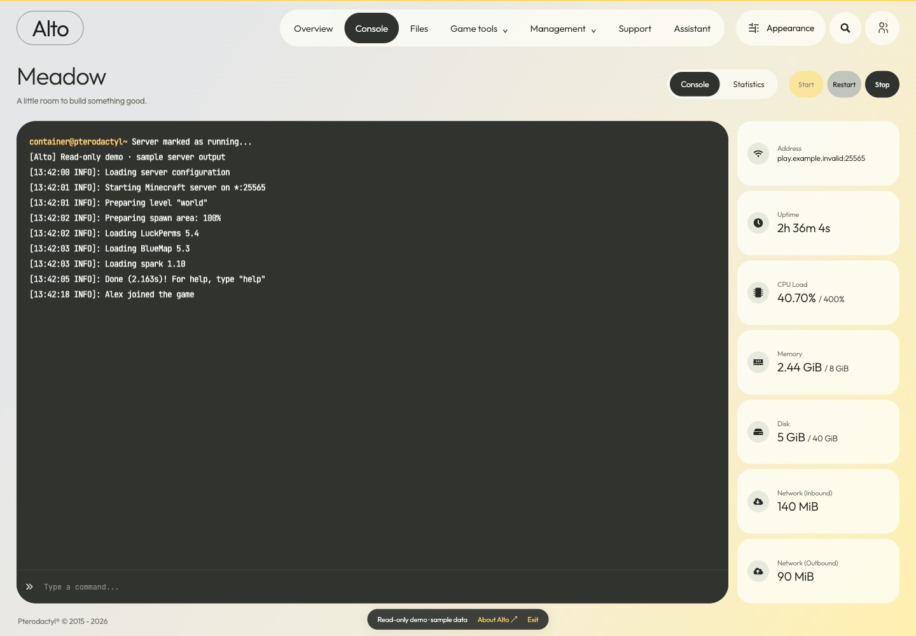Expand the Game tools dropdown
The width and height of the screenshot is (916, 636).
(x=479, y=29)
